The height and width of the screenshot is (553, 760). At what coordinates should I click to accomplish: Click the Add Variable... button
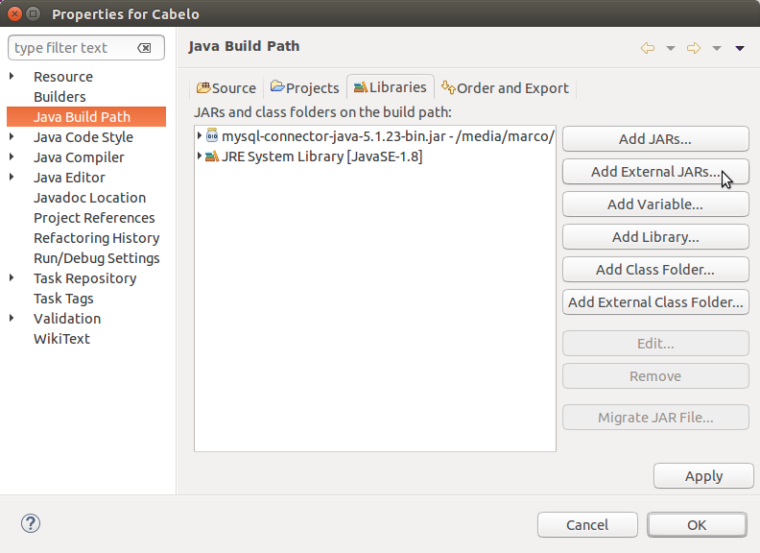[655, 204]
